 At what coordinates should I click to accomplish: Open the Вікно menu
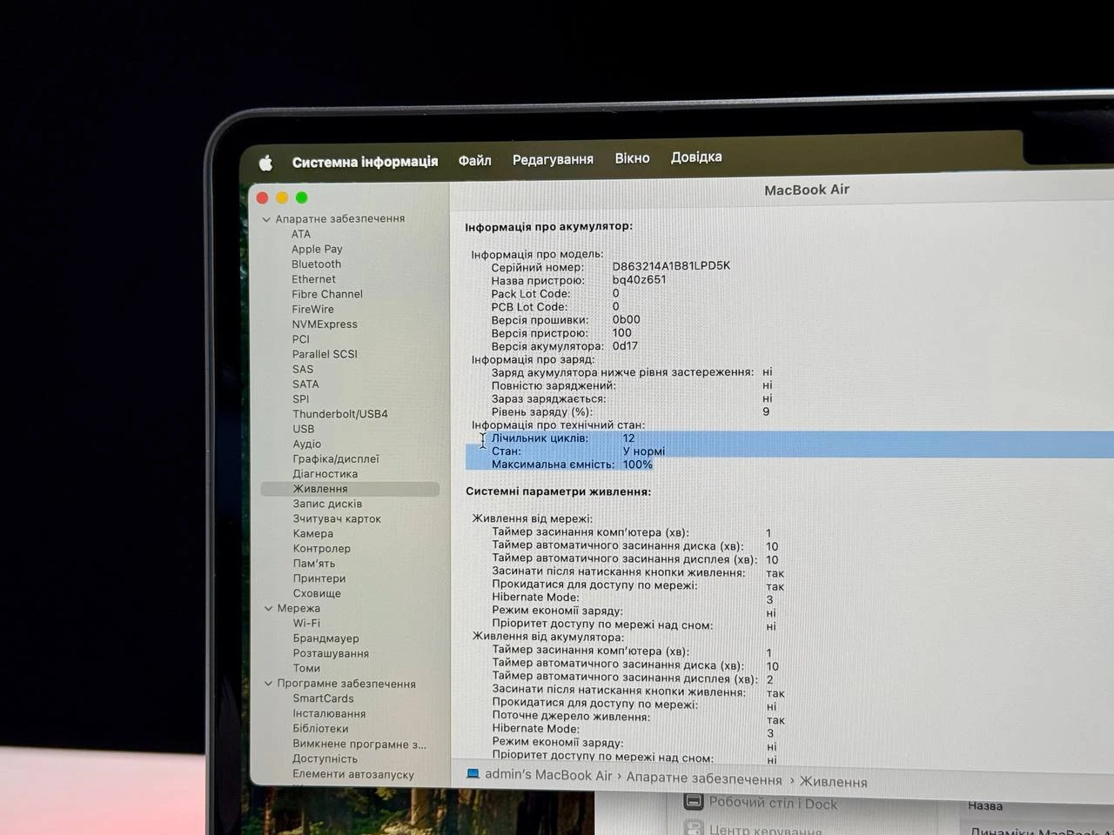(632, 158)
